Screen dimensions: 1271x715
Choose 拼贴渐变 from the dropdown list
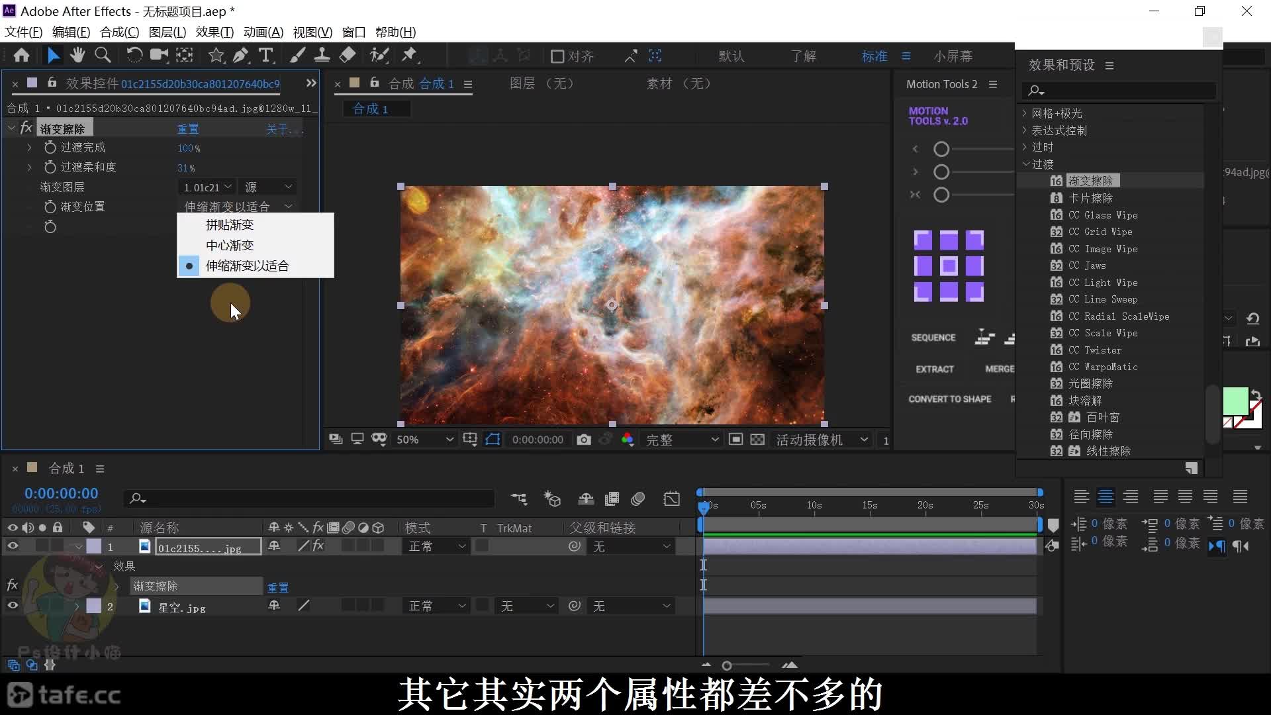(x=256, y=225)
